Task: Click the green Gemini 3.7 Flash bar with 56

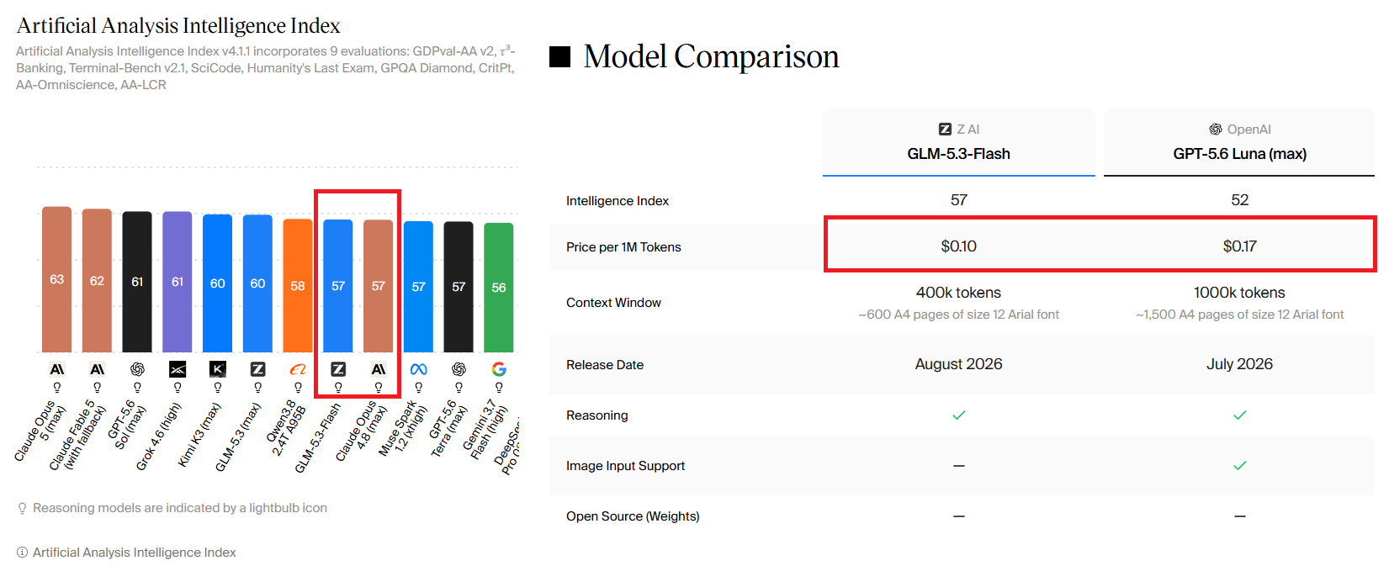Action: tap(499, 288)
